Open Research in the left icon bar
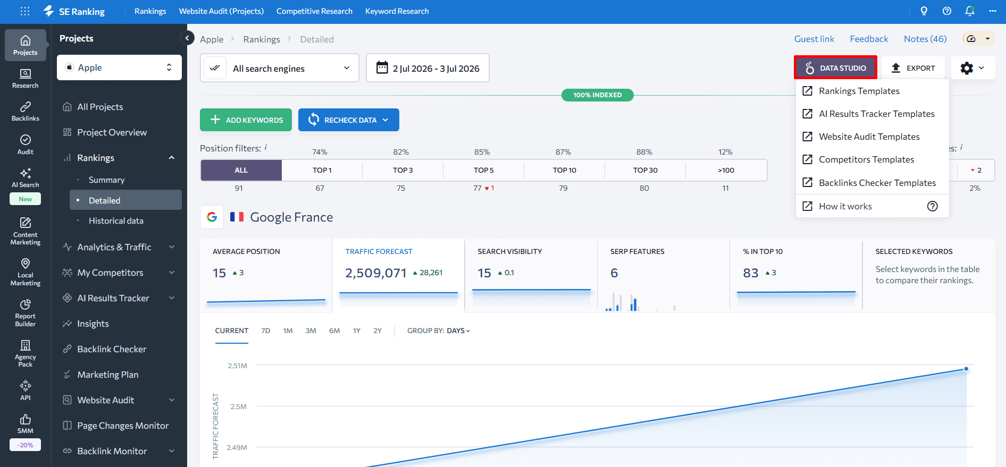 [x=26, y=79]
